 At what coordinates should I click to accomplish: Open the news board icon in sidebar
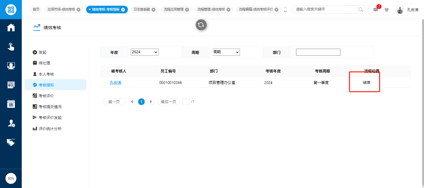tap(11, 85)
